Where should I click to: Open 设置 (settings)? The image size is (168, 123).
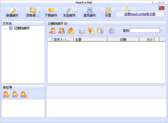coord(108,12)
